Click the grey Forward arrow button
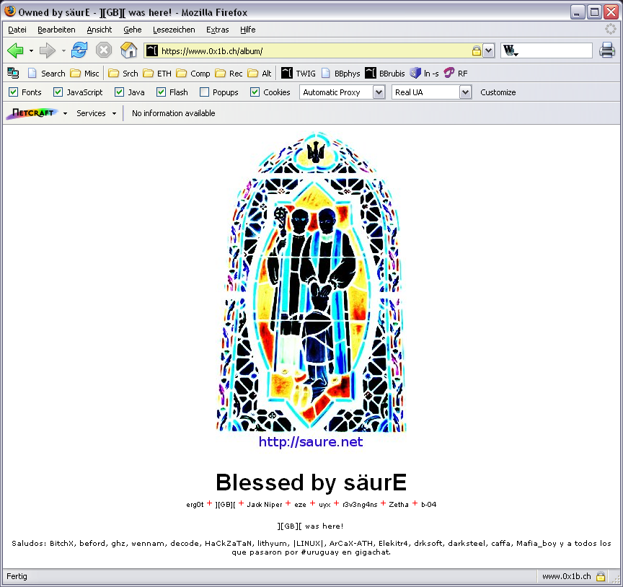Screen dimensions: 623x587 (x=48, y=50)
